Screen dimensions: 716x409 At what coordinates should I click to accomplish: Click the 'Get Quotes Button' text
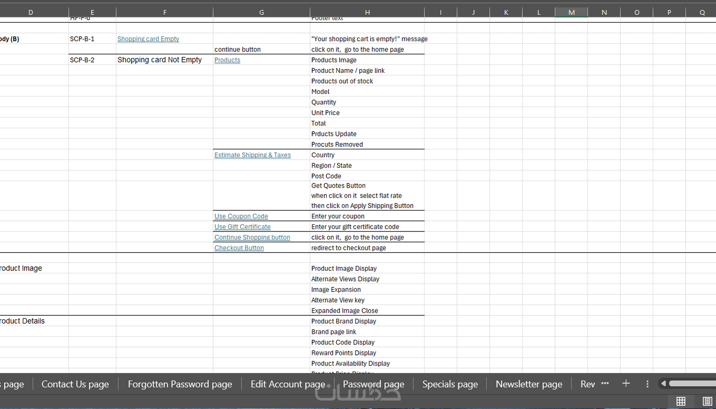click(x=338, y=186)
